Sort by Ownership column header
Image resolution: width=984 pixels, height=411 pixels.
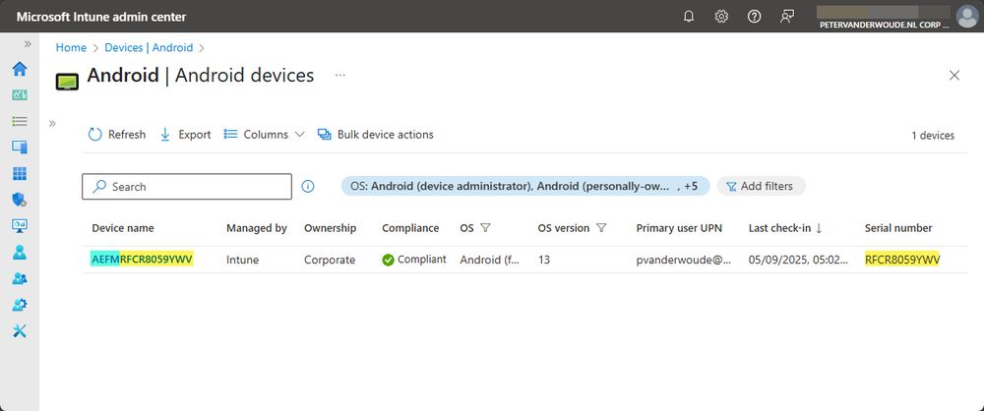[x=330, y=228]
